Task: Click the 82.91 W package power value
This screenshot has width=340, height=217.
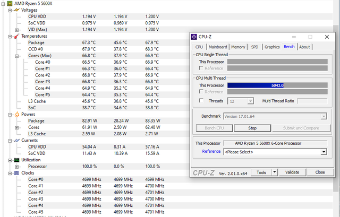Action: coord(90,121)
